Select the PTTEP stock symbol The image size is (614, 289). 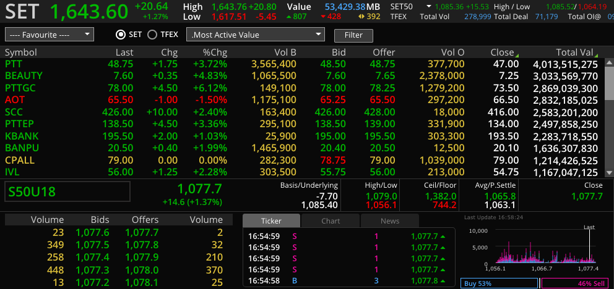pos(20,124)
